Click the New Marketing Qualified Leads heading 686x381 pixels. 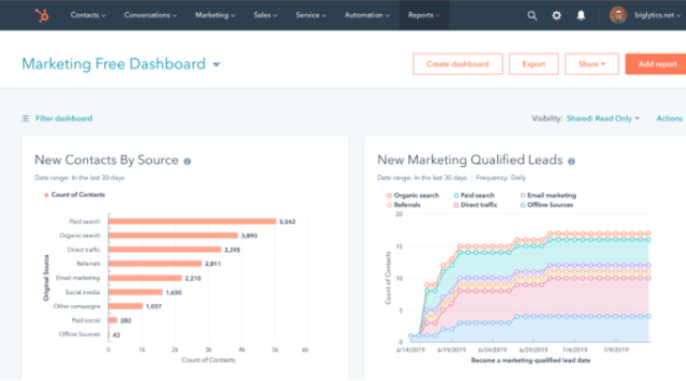470,160
